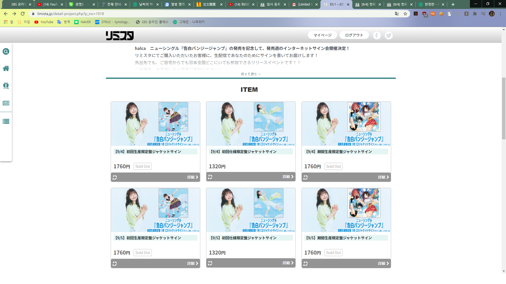Image resolution: width=506 pixels, height=284 pixels.
Task: Open the Chrome three-dot menu
Action: [x=500, y=14]
